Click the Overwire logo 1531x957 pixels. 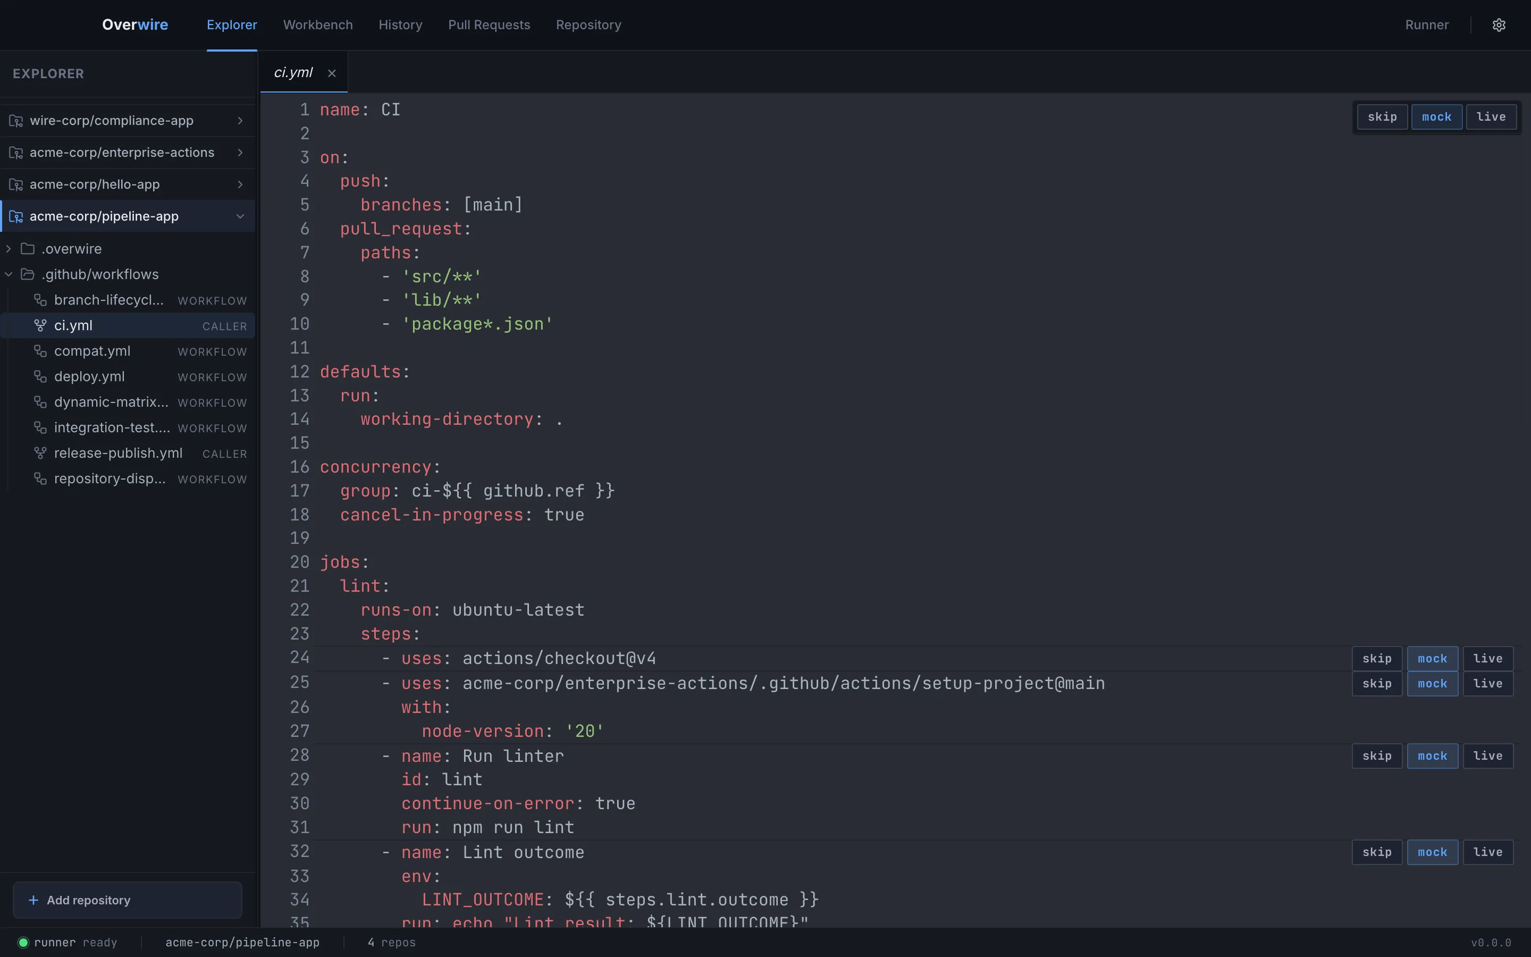point(134,24)
